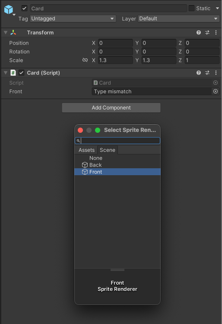Click the blue cube GameObject icon
This screenshot has height=324, width=222.
tap(9, 10)
